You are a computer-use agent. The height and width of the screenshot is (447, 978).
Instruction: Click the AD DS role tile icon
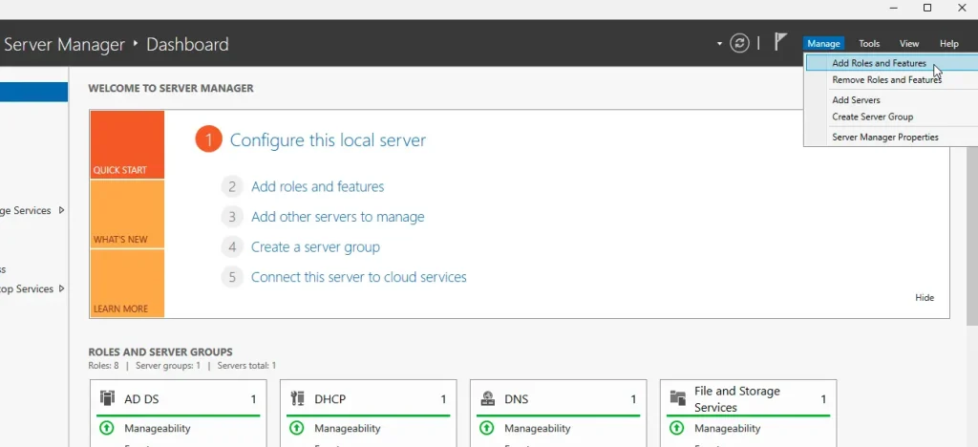coord(107,399)
